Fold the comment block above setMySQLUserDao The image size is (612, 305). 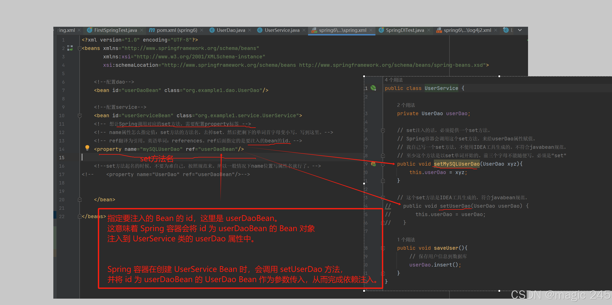coord(383,130)
